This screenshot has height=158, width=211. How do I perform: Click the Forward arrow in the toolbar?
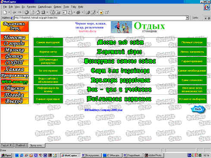pyautogui.click(x=20, y=12)
